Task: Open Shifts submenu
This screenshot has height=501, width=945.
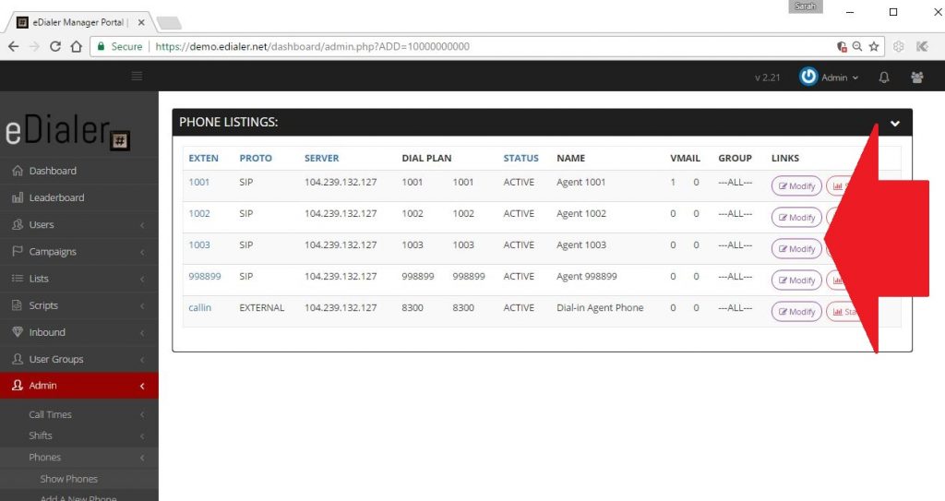Action: [x=79, y=435]
